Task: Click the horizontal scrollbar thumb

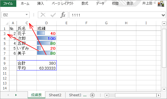Action: click(x=136, y=95)
